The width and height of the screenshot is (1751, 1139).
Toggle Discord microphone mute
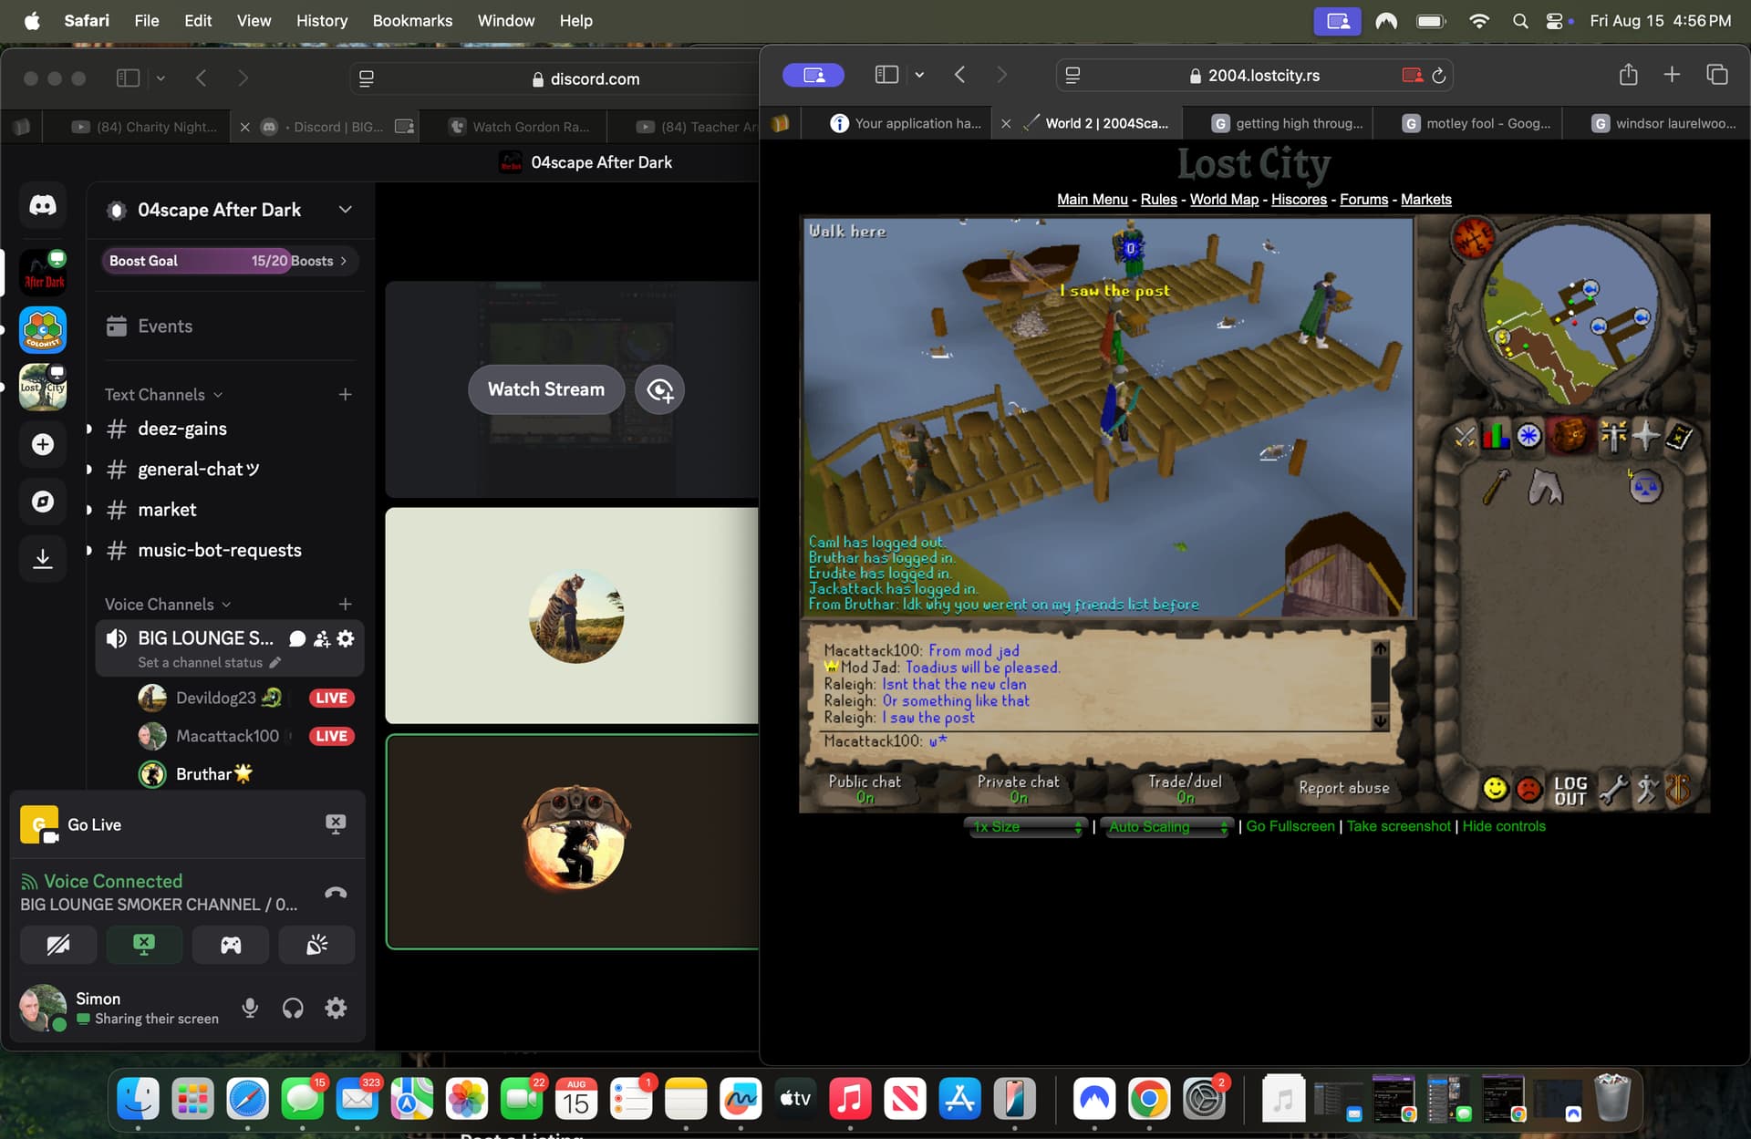pyautogui.click(x=250, y=1008)
